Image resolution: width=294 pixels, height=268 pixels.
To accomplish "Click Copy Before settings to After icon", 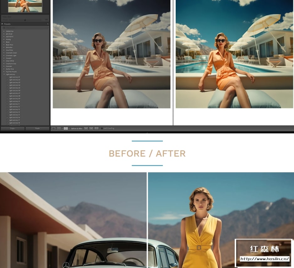I will 86,128.
